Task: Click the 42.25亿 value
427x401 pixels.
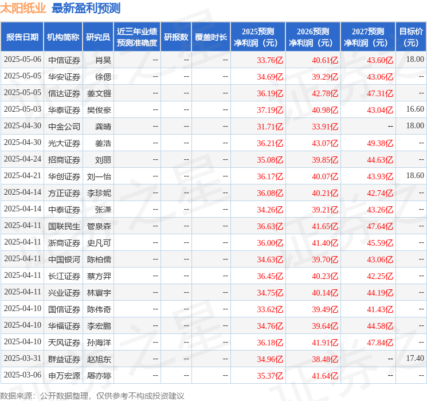Action: point(380,276)
